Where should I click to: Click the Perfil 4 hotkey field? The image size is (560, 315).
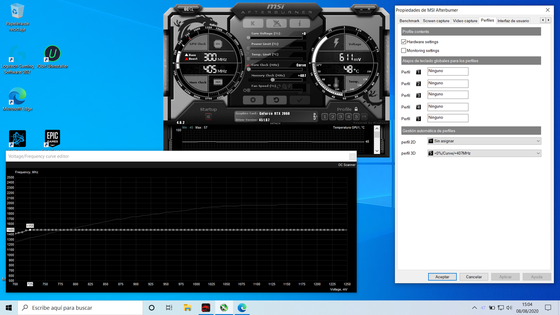coord(448,107)
